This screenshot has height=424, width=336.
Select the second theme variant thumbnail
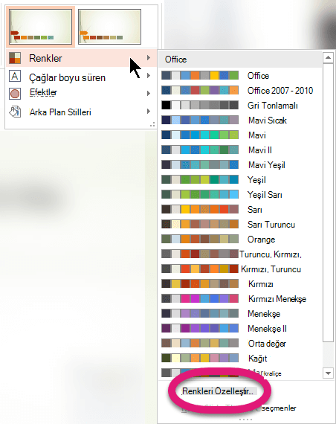[x=109, y=27]
